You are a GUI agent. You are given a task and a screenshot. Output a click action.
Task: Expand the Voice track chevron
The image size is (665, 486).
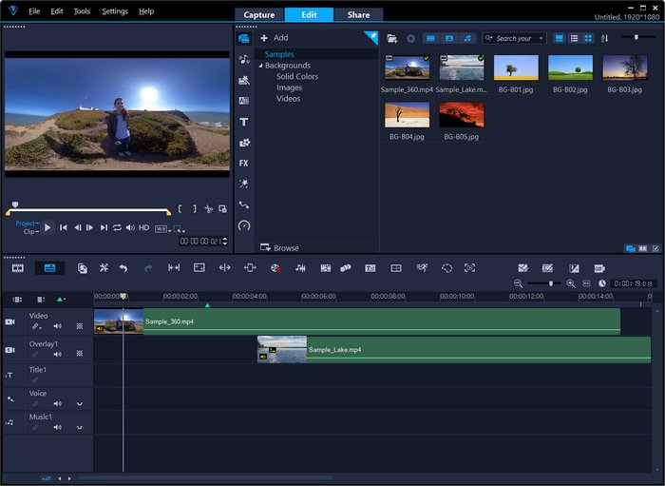80,403
